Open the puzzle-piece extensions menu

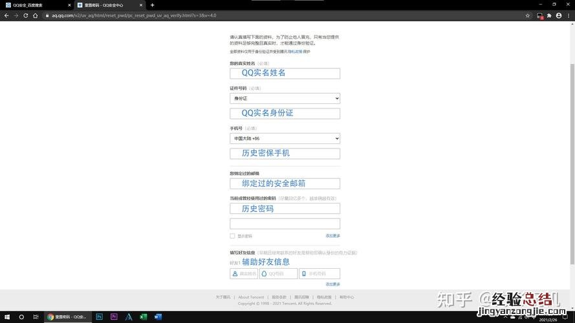(x=549, y=16)
